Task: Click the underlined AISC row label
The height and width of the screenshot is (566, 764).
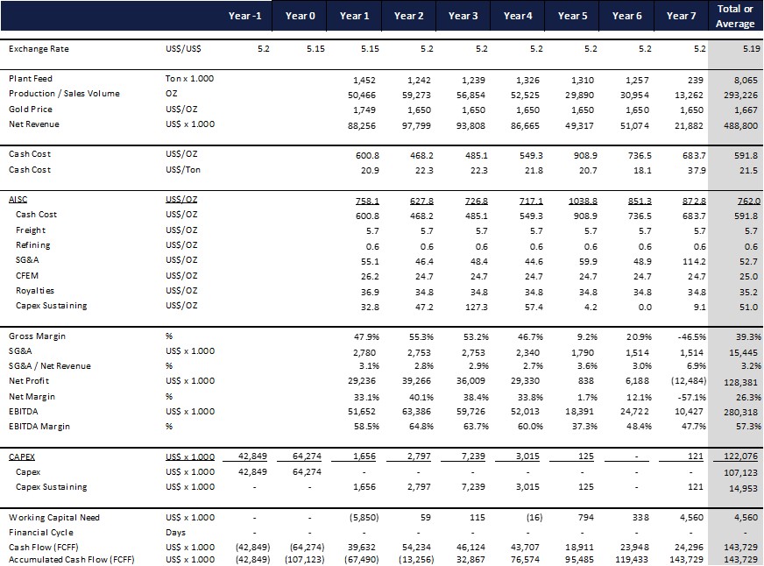Action: (x=18, y=199)
